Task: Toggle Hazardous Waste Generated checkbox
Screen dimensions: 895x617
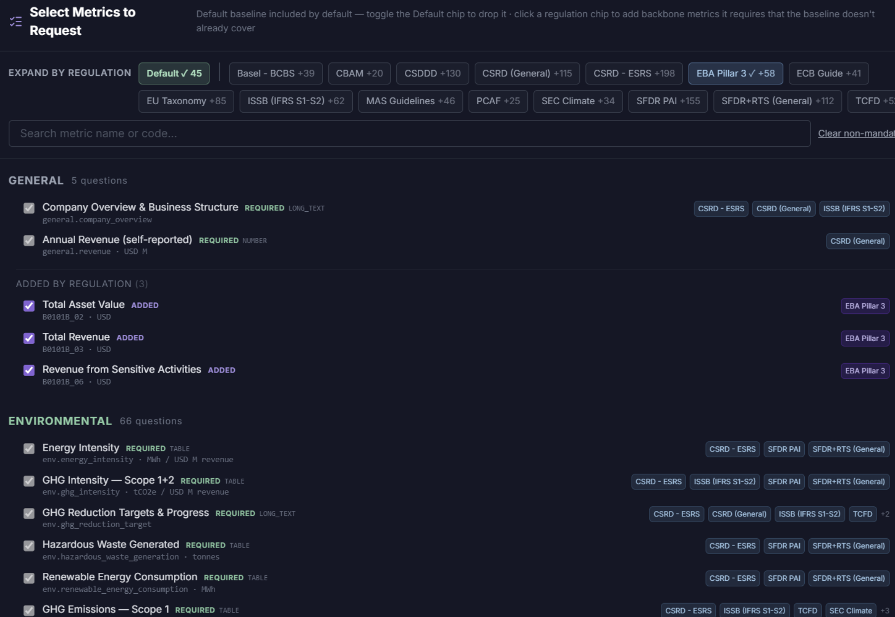Action: coord(29,546)
